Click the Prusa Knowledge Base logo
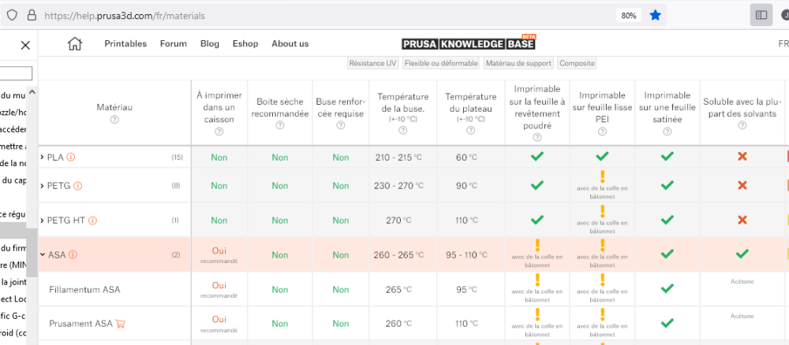Screen dimensions: 789x345 click(x=469, y=44)
